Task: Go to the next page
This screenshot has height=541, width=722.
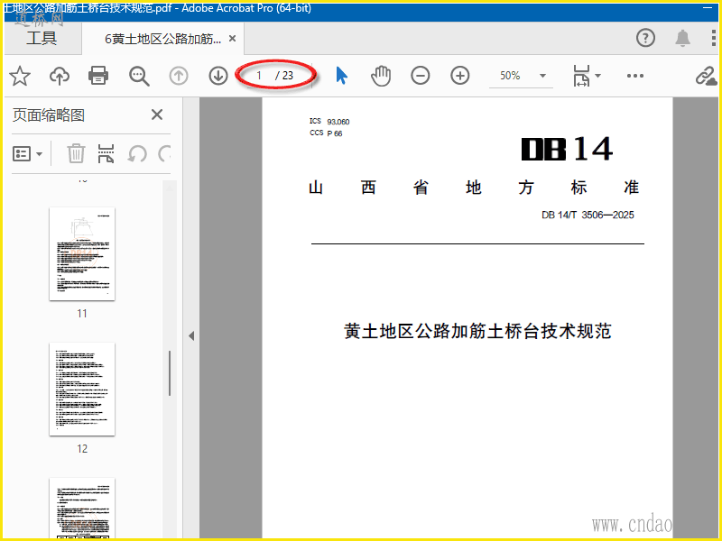Action: point(218,76)
